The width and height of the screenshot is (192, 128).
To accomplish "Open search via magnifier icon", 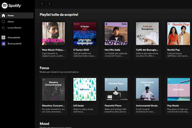I will (x=3, y=22).
